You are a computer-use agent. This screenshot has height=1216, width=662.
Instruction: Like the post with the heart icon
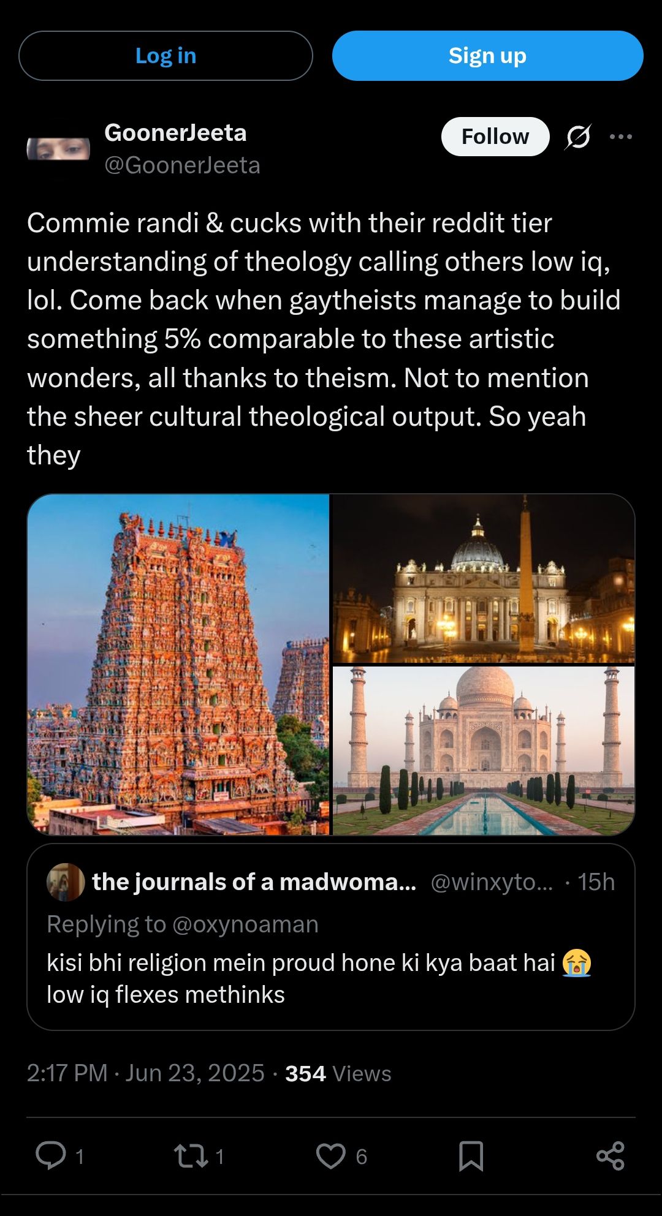pyautogui.click(x=331, y=1156)
